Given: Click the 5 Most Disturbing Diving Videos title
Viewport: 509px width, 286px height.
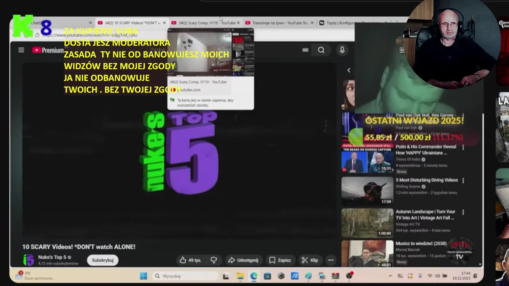Looking at the screenshot, I should click(427, 180).
